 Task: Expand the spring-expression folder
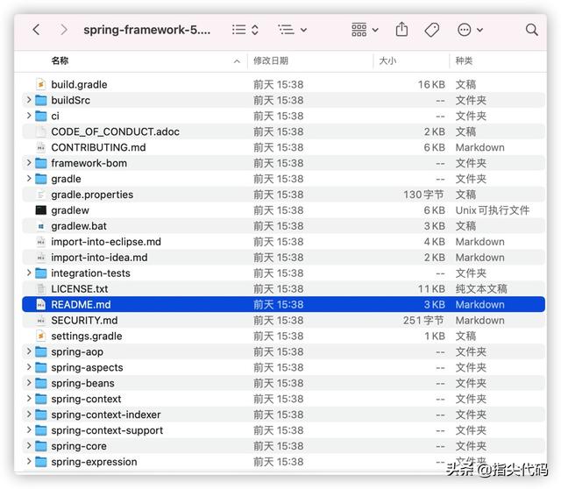tap(29, 462)
